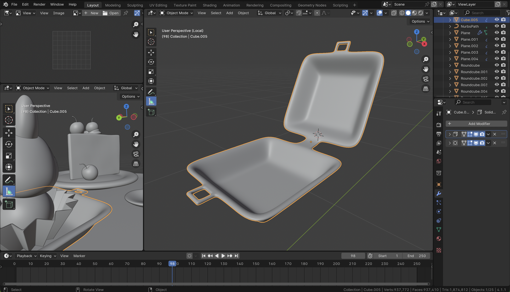Select the Scale tool in main viewport
Image resolution: width=510 pixels, height=292 pixels.
tap(151, 72)
